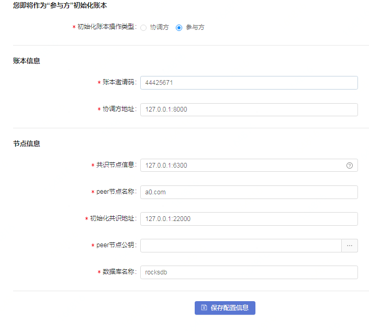Click the 账本邀请码 input field
This screenshot has height=331, width=369.
point(249,83)
